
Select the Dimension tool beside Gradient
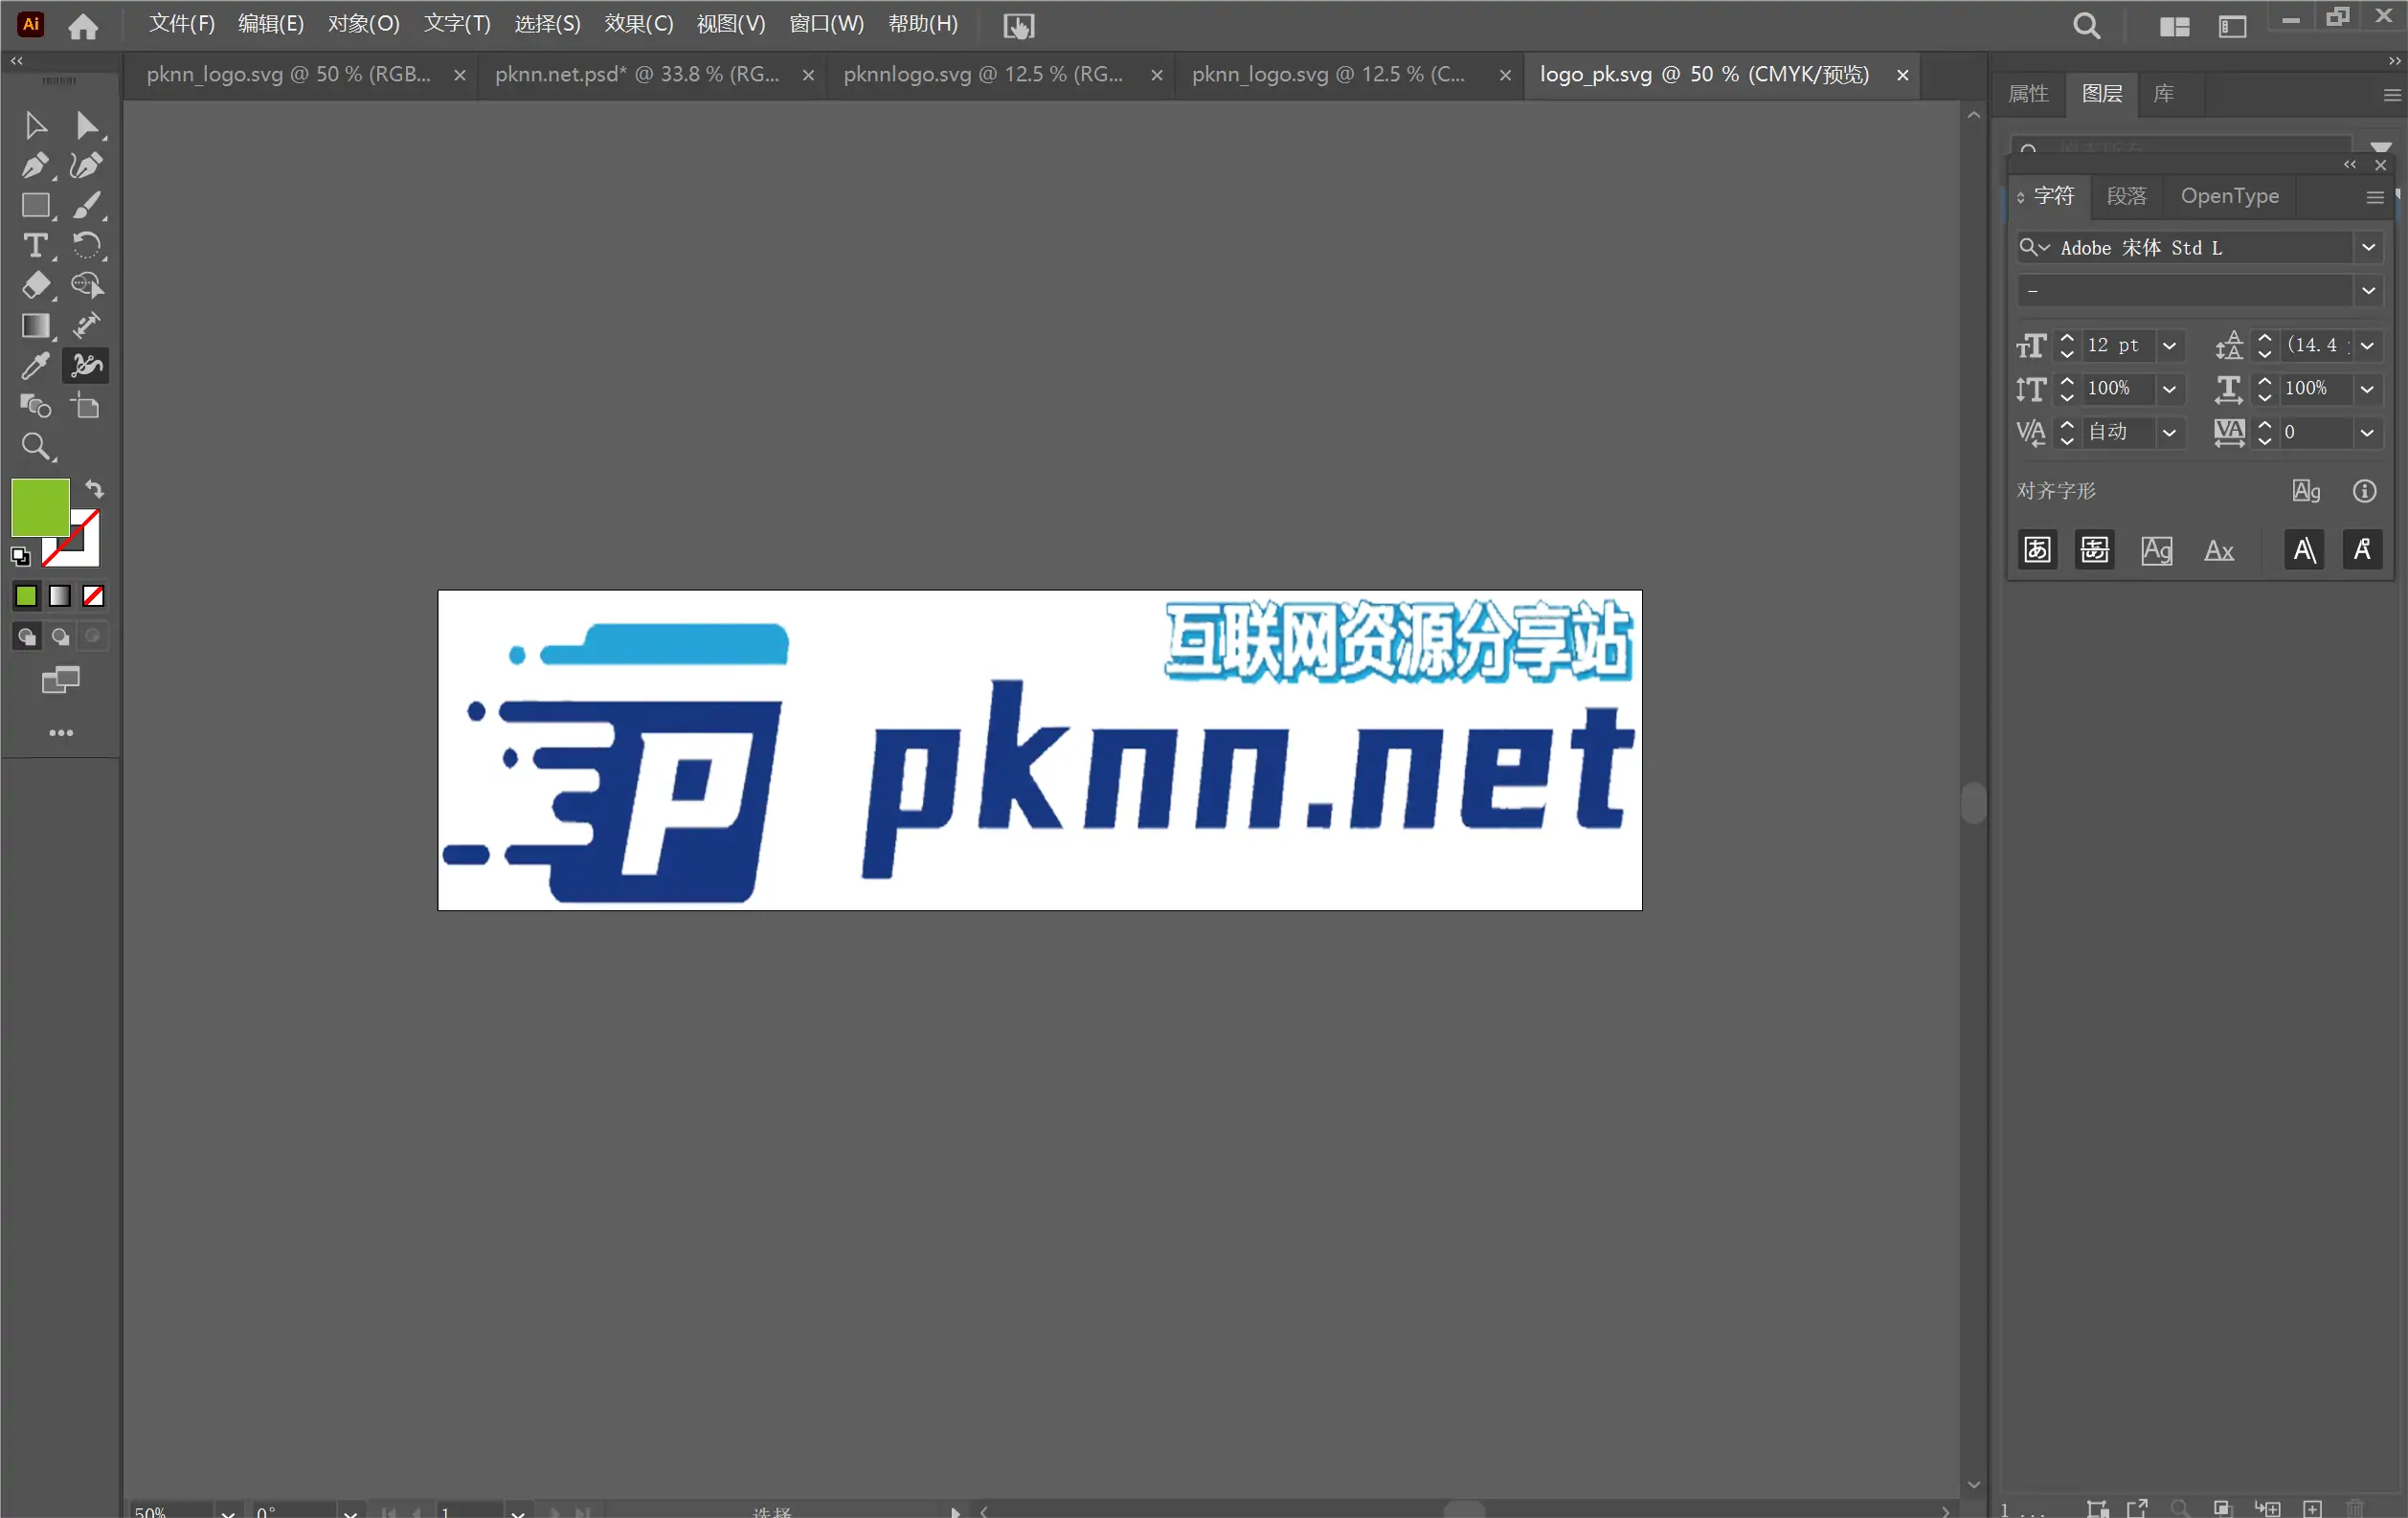click(x=87, y=325)
